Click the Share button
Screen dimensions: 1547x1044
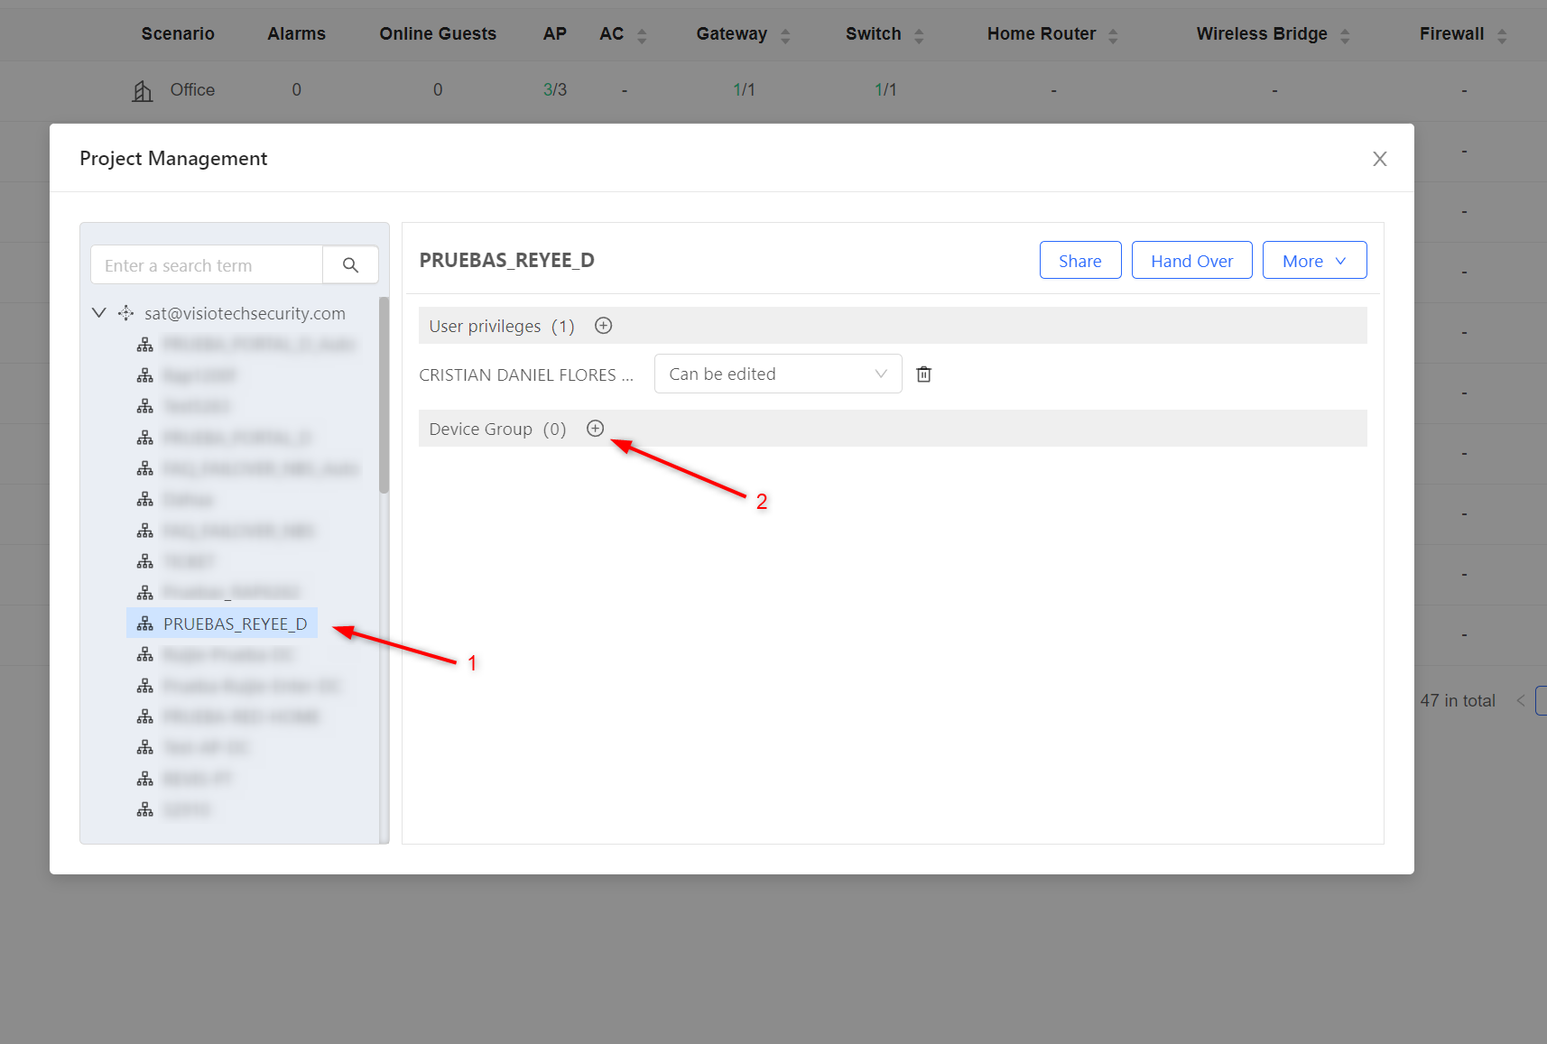[x=1080, y=260]
